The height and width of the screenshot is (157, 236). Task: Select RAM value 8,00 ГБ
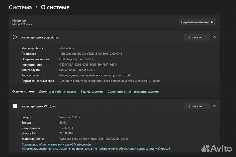pyautogui.click(x=77, y=59)
